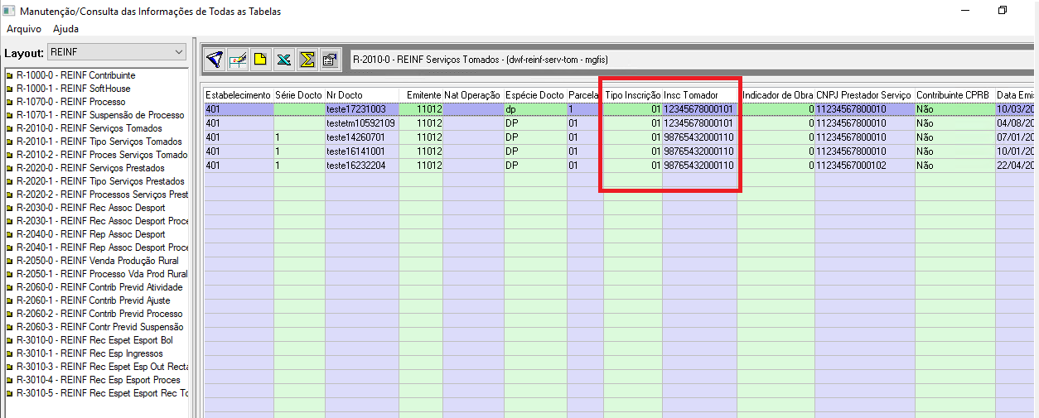Click the Insc Tomador column header
Image resolution: width=1039 pixels, height=418 pixels.
pyautogui.click(x=699, y=95)
